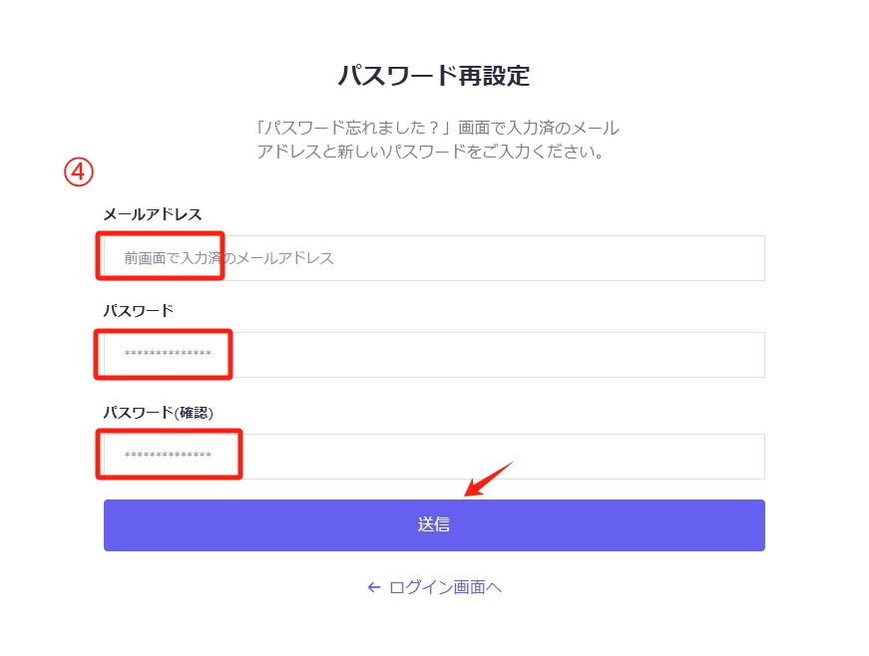This screenshot has width=869, height=656.
Task: Click the パスワード field label
Action: (x=139, y=311)
